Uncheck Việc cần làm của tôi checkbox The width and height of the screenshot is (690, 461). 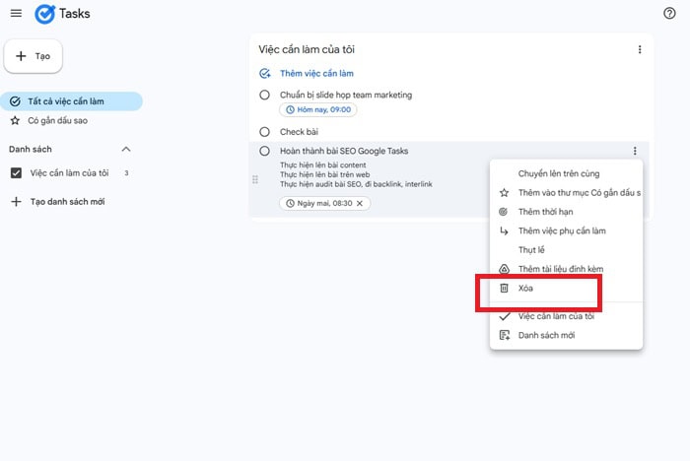point(16,173)
